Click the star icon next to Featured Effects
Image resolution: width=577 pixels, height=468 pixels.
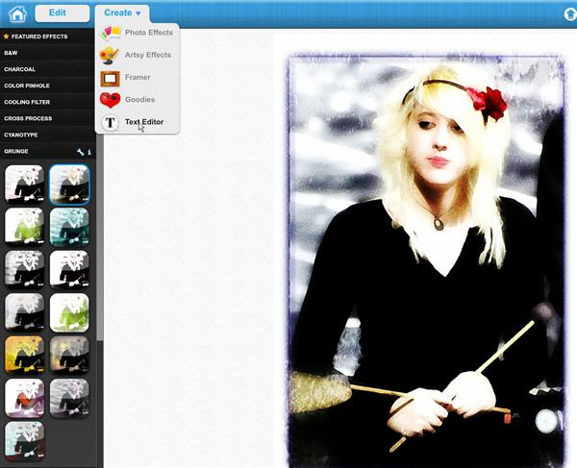(x=7, y=37)
